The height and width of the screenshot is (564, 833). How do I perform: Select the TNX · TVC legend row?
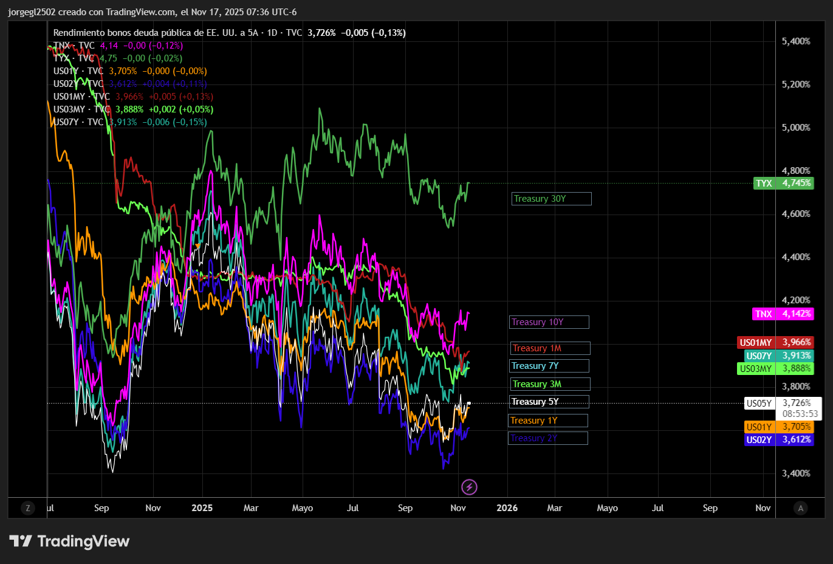click(x=118, y=46)
